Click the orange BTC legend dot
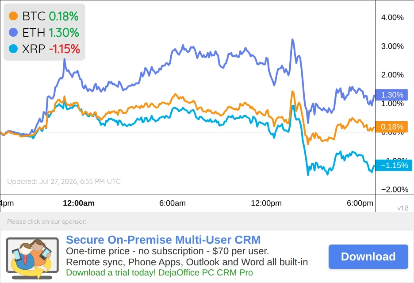This screenshot has width=414, height=283. pyautogui.click(x=13, y=16)
